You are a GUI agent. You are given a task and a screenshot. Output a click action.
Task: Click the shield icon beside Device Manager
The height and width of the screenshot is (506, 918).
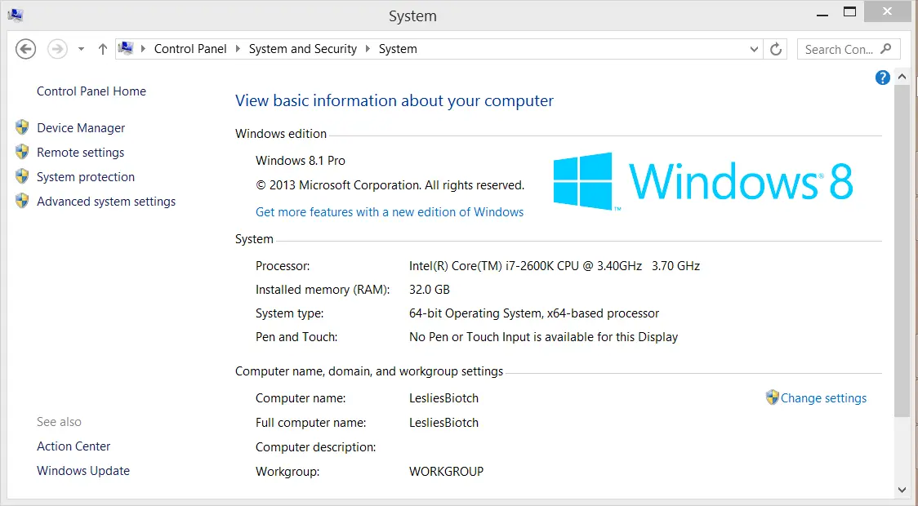pos(22,127)
